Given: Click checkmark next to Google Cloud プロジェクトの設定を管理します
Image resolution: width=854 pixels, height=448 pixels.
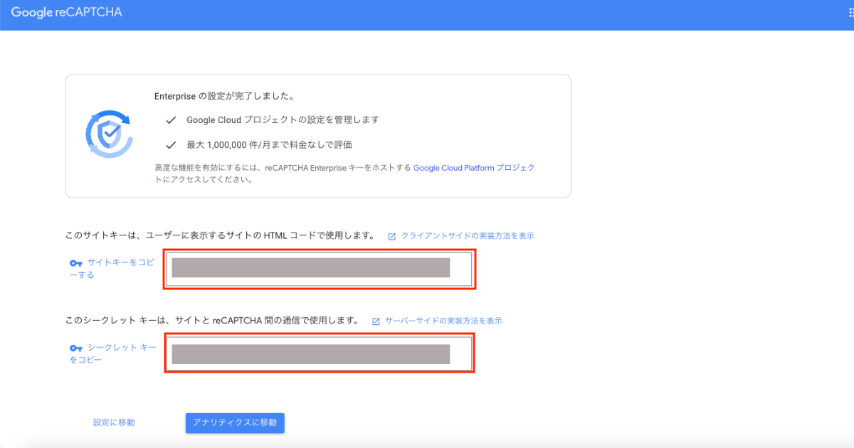Looking at the screenshot, I should (171, 120).
